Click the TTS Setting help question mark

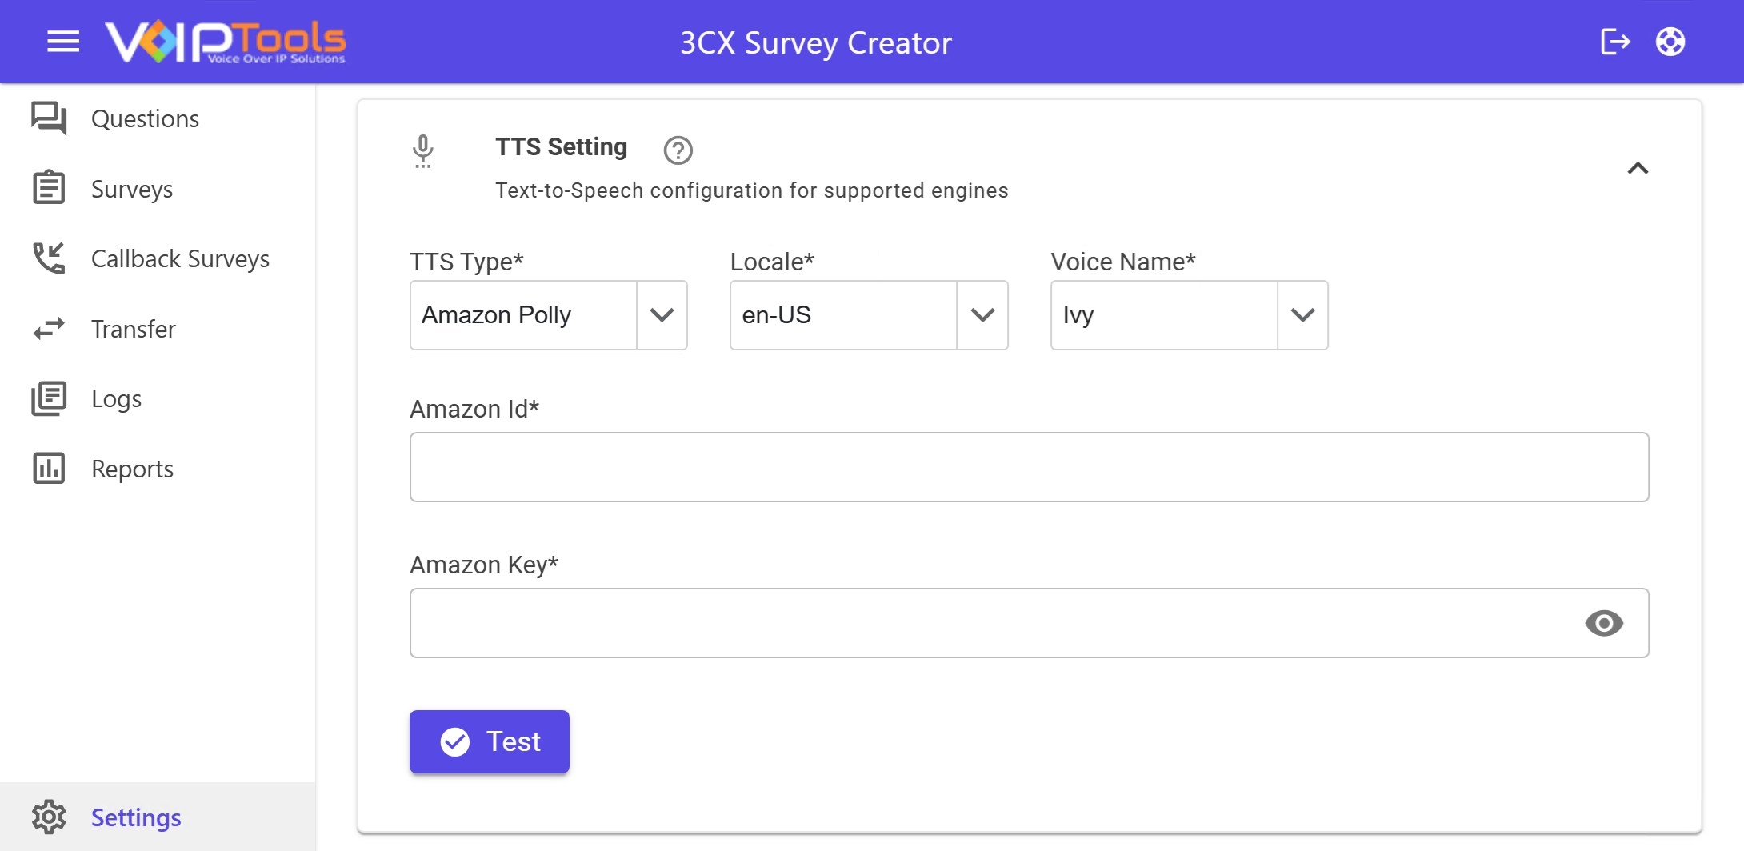678,150
